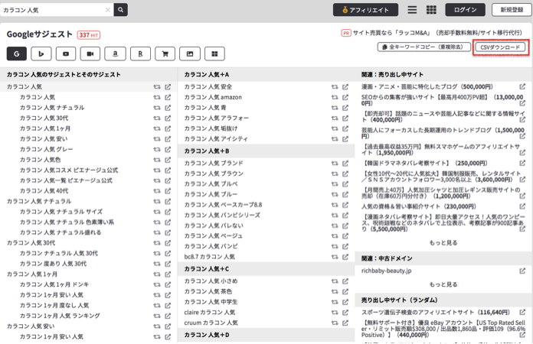Switch to video camera suggest source

coord(90,54)
